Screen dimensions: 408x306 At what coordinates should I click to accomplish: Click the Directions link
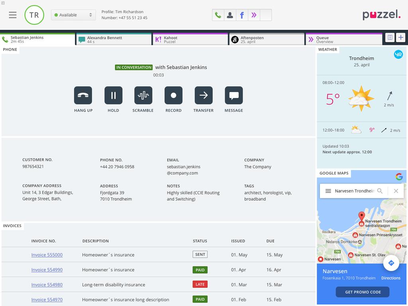pos(391,278)
